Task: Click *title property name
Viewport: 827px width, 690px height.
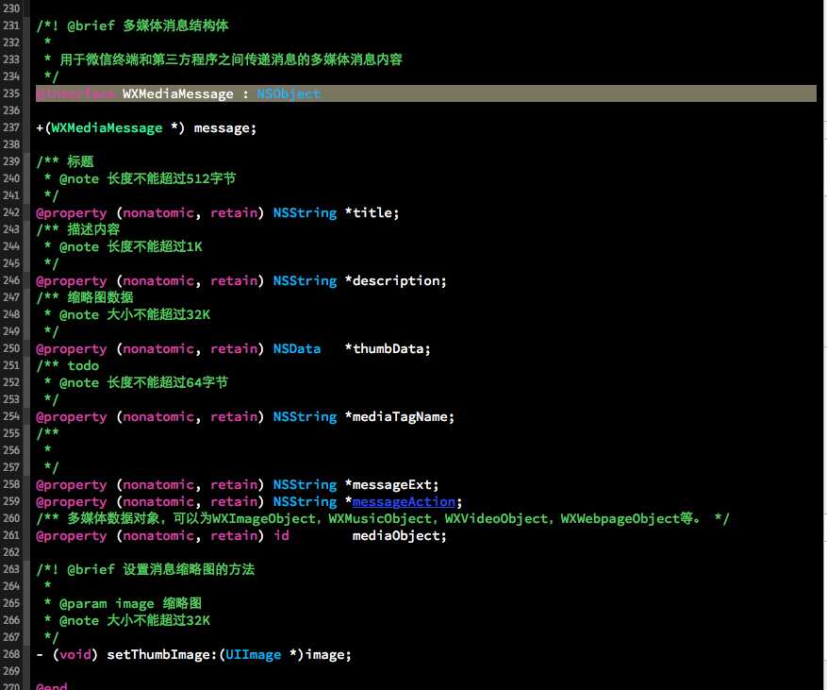Action: 368,212
